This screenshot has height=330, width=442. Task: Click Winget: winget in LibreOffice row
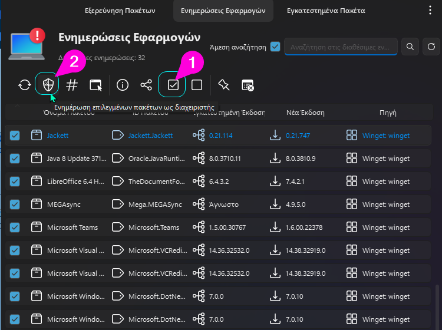(386, 181)
